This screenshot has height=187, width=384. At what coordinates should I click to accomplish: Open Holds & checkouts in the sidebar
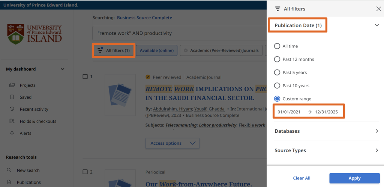tap(38, 121)
